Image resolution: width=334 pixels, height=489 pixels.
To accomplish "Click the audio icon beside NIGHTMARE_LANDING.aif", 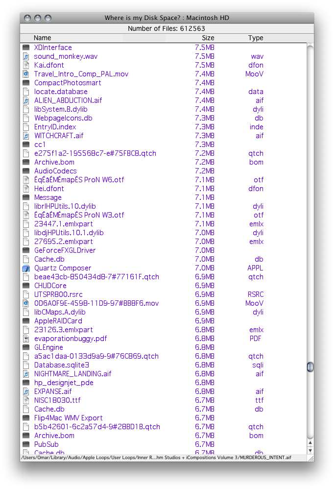I will [26, 374].
